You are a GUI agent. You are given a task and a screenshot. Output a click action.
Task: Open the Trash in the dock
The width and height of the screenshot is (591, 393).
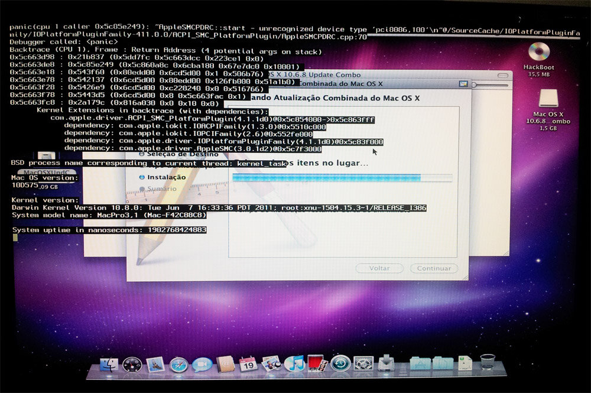(x=488, y=362)
